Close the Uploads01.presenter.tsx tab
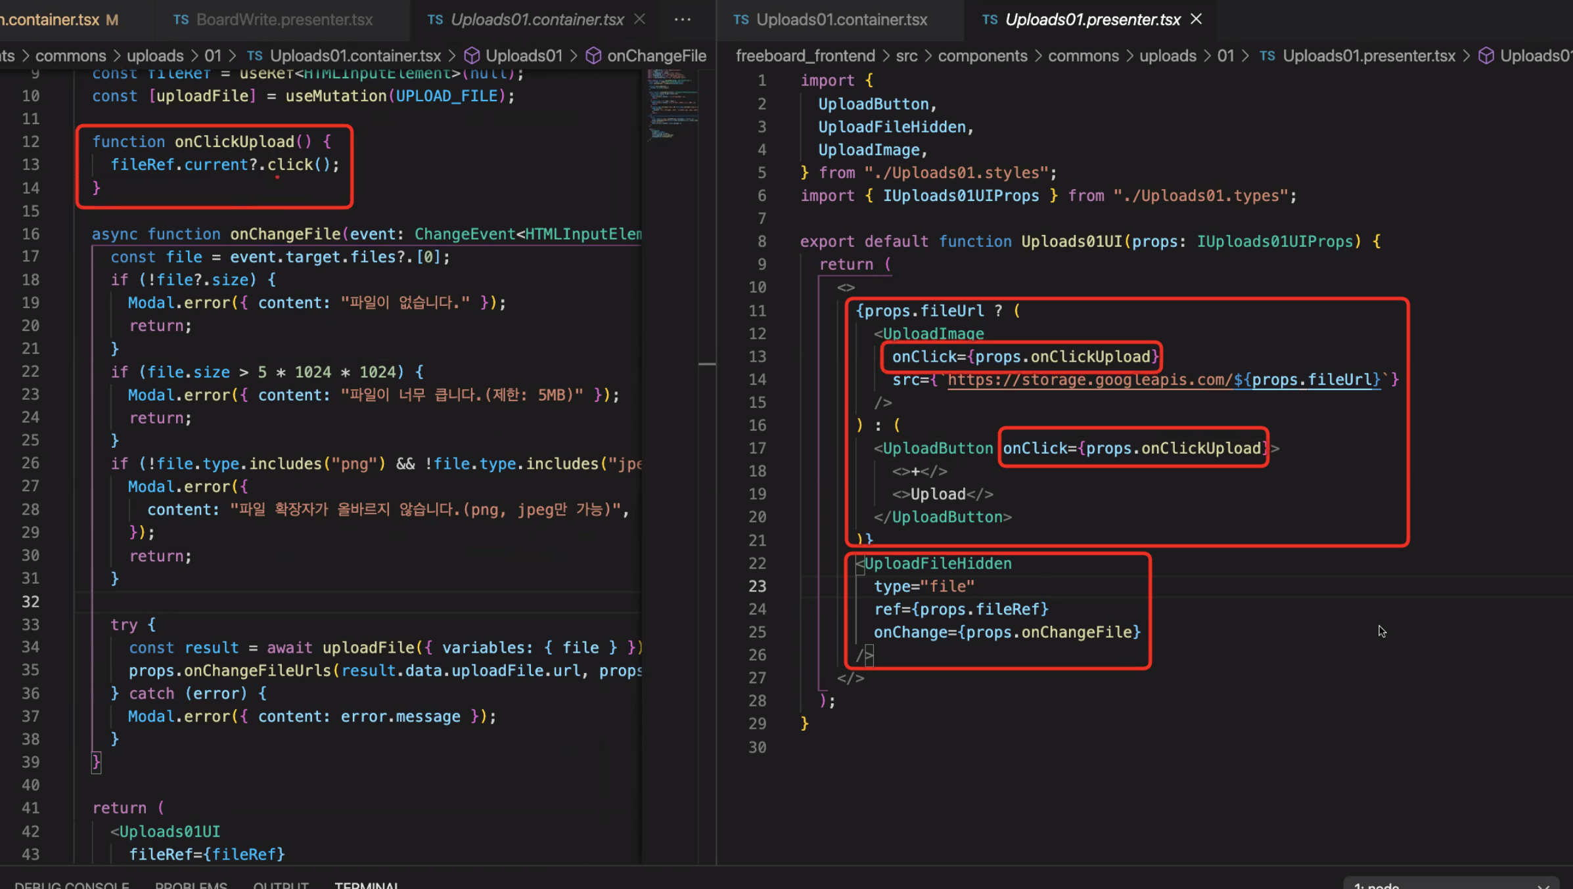Screen dimensions: 1573x889 coord(1196,20)
